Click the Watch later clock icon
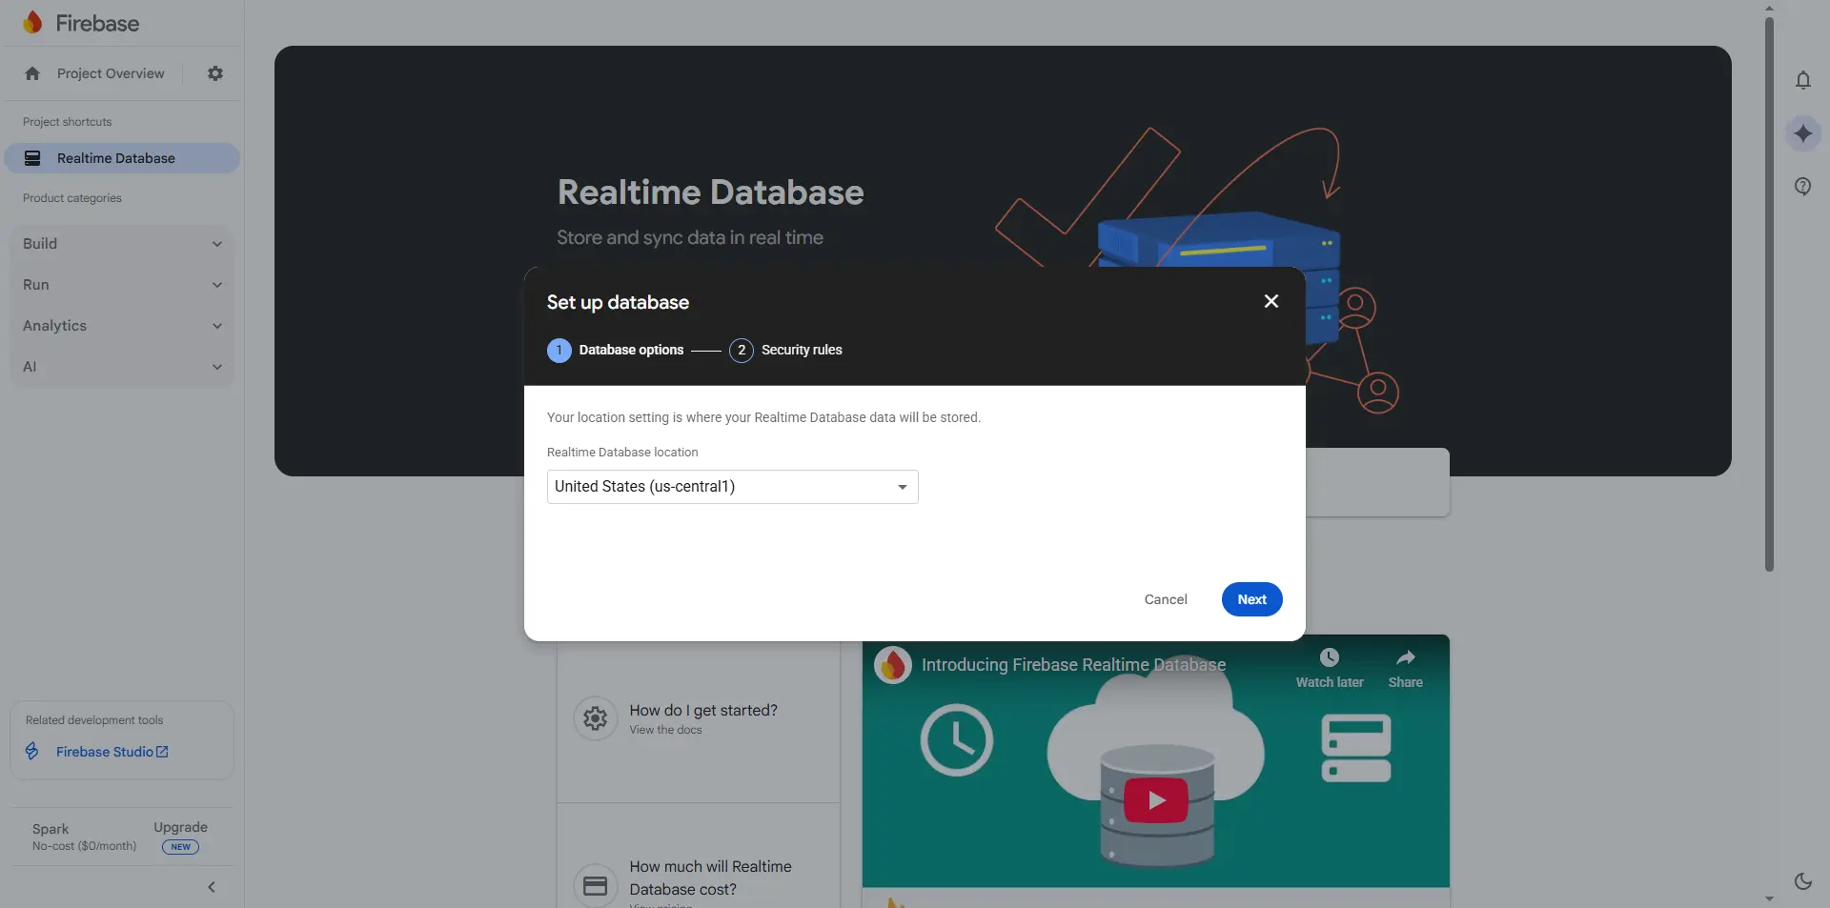 pyautogui.click(x=1329, y=658)
